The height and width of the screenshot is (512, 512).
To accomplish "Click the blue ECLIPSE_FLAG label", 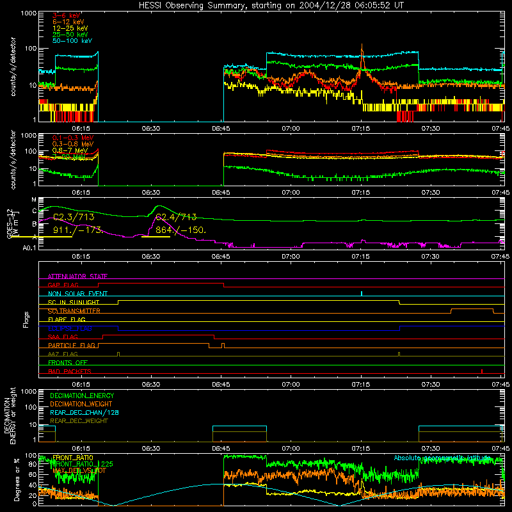I will 70,328.
